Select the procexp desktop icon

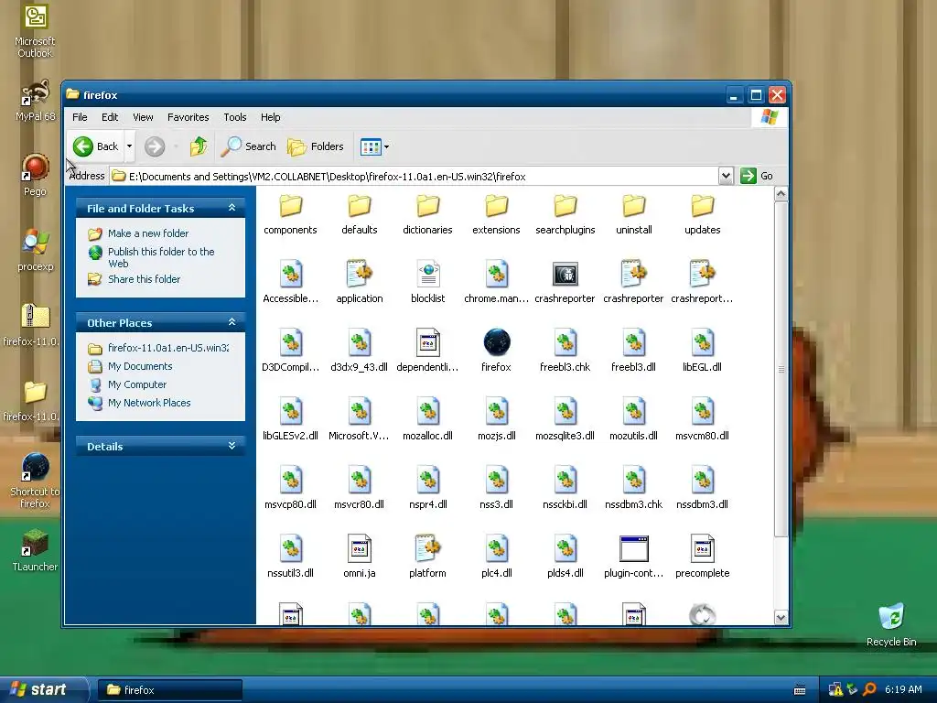[x=36, y=250]
